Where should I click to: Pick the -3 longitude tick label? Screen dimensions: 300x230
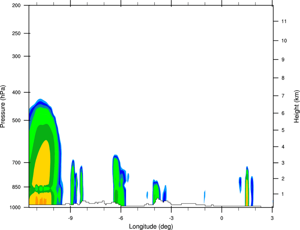[171, 218]
